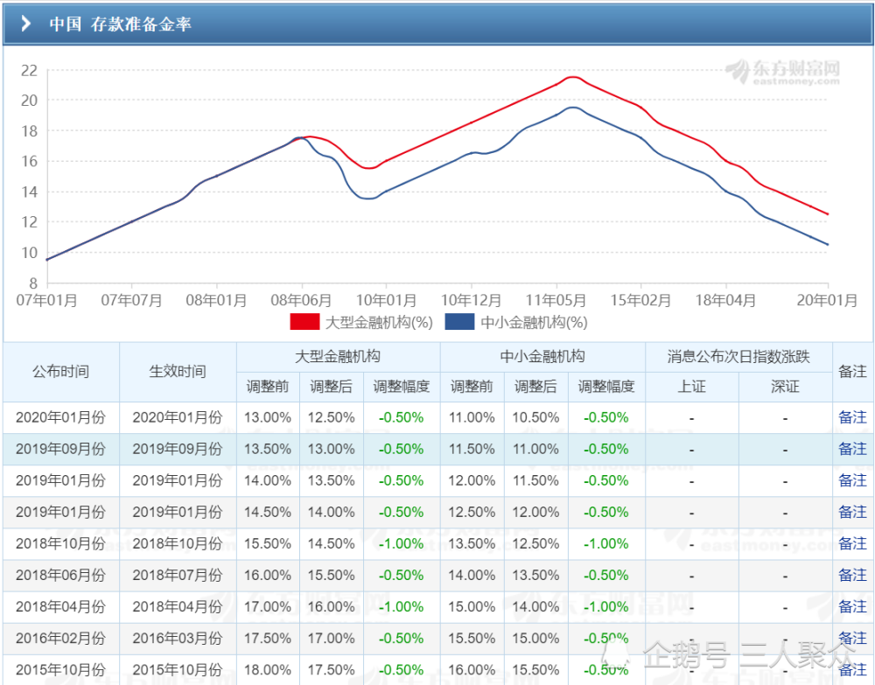This screenshot has width=875, height=685.
Task: Toggle the red 大型金融机构(%) legend swatch
Action: (x=304, y=322)
